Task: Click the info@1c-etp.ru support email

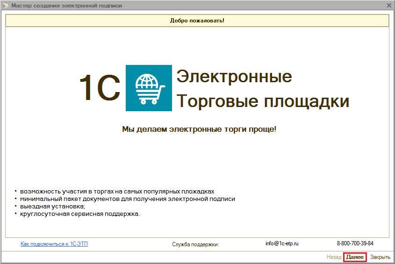Action: 282,243
